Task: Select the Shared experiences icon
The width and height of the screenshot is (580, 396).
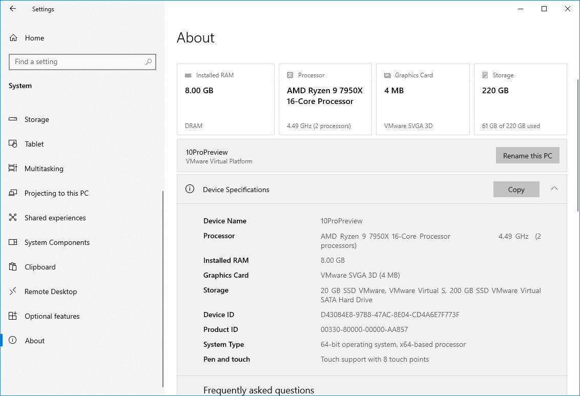Action: (x=13, y=217)
